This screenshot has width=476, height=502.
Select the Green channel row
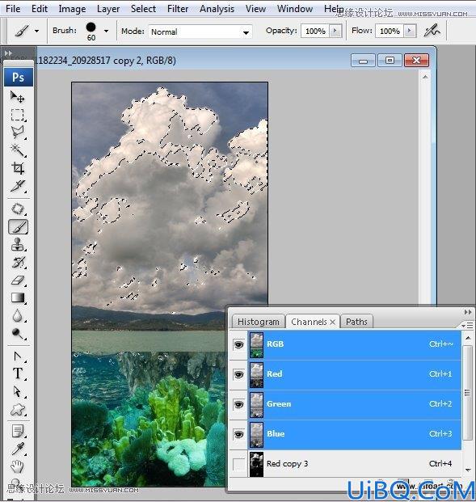pyautogui.click(x=355, y=404)
